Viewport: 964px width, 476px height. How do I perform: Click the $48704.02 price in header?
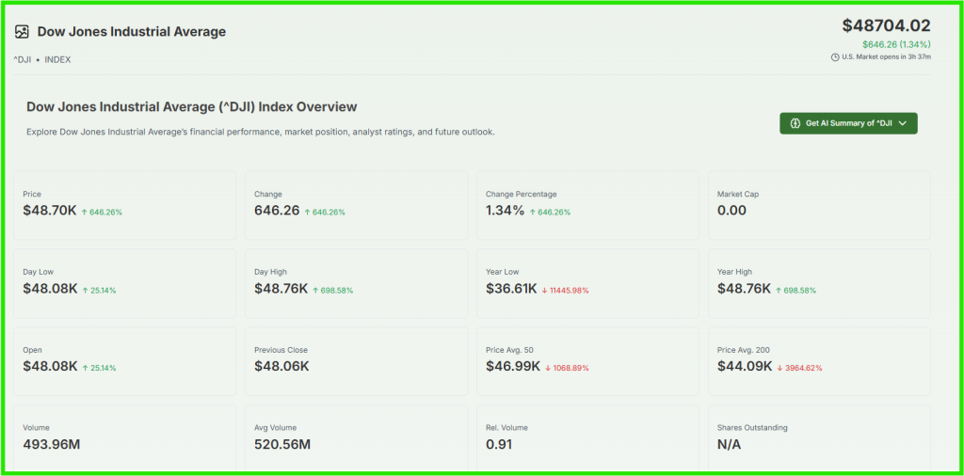click(886, 26)
